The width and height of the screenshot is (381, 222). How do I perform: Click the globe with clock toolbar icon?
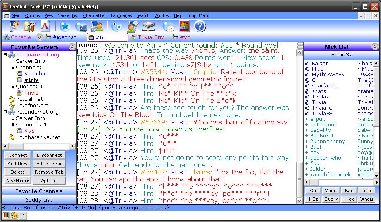tap(168, 26)
